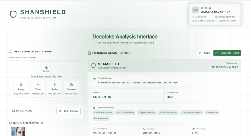
Task: Select the Video upload type
Action: [x=38, y=89]
